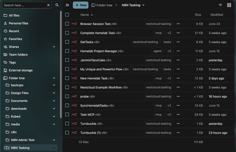The width and height of the screenshot is (236, 152).
Task: Expand the downloads folder chevron
Action: [54, 109]
